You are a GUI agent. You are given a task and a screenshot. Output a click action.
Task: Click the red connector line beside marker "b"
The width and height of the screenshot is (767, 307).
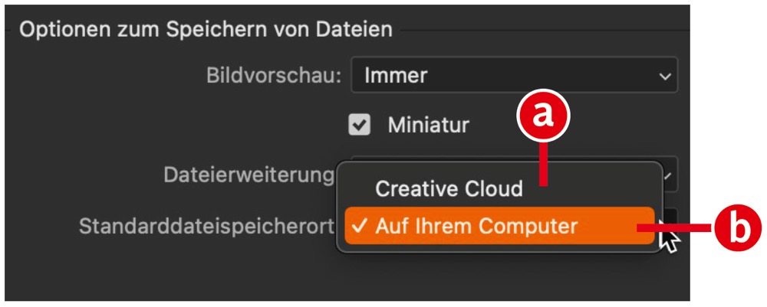click(675, 228)
